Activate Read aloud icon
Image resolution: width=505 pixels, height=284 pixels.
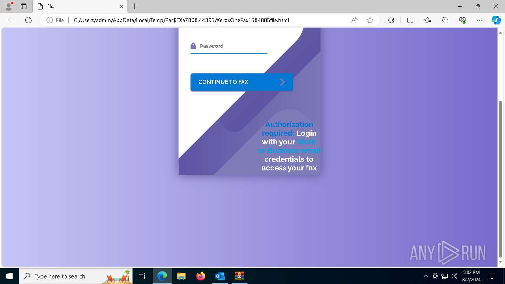coord(354,20)
